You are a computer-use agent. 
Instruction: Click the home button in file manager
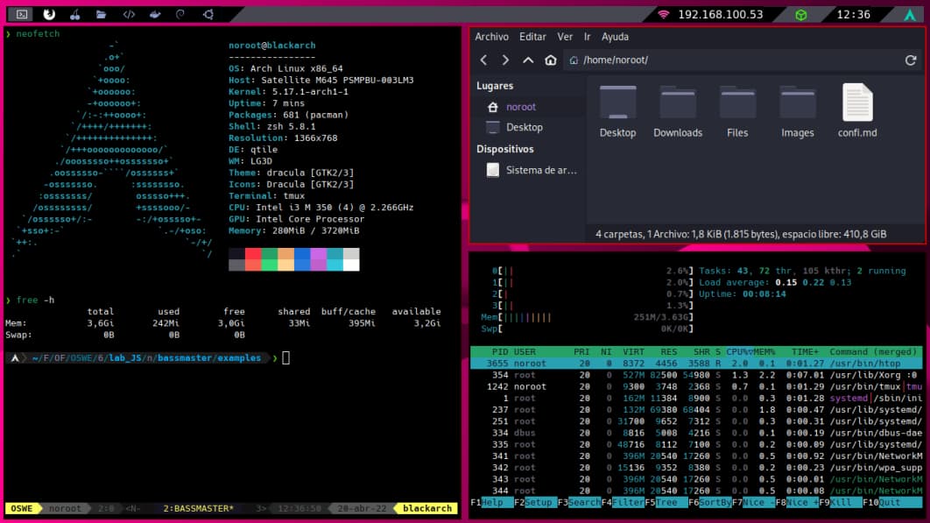550,60
